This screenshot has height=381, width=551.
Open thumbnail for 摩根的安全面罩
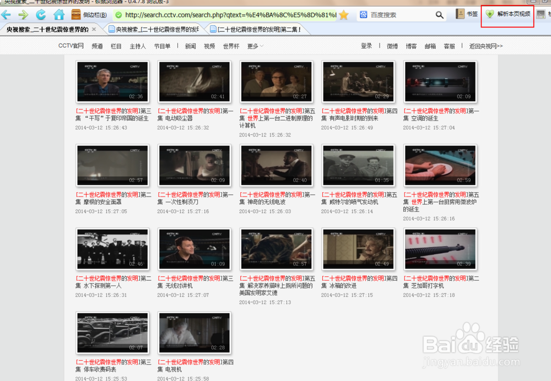[112, 165]
